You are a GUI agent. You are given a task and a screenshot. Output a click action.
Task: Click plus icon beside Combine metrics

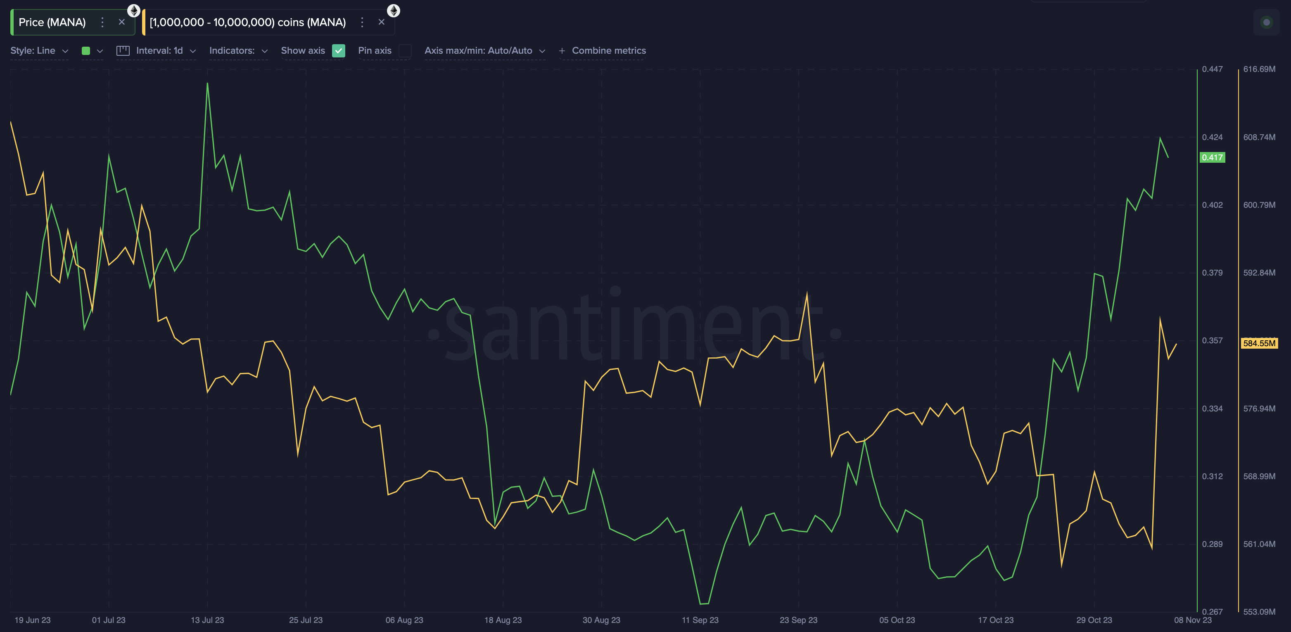pos(562,51)
